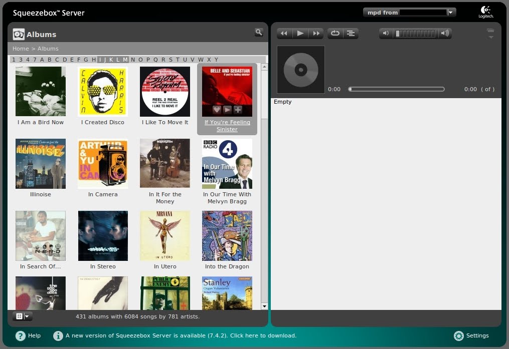Open the I Am a Bird Now cover
Image resolution: width=509 pixels, height=349 pixels.
tap(41, 92)
